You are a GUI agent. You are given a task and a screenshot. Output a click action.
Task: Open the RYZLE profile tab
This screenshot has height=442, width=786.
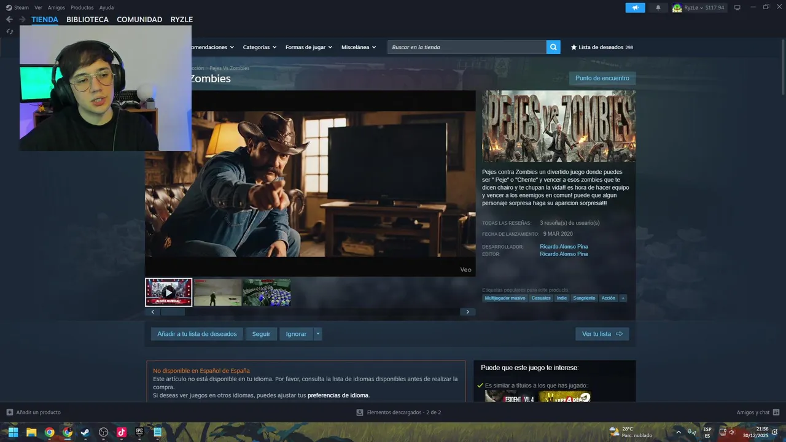coord(182,20)
